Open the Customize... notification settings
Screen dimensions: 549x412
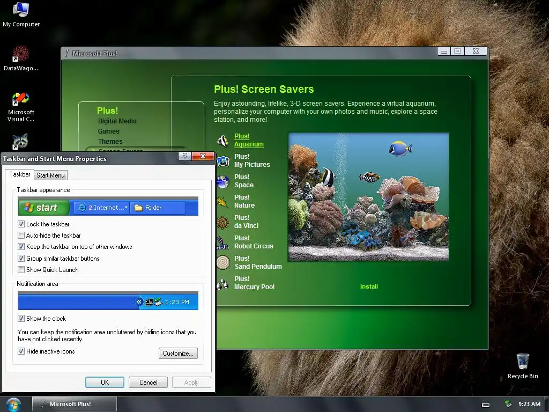coord(178,353)
